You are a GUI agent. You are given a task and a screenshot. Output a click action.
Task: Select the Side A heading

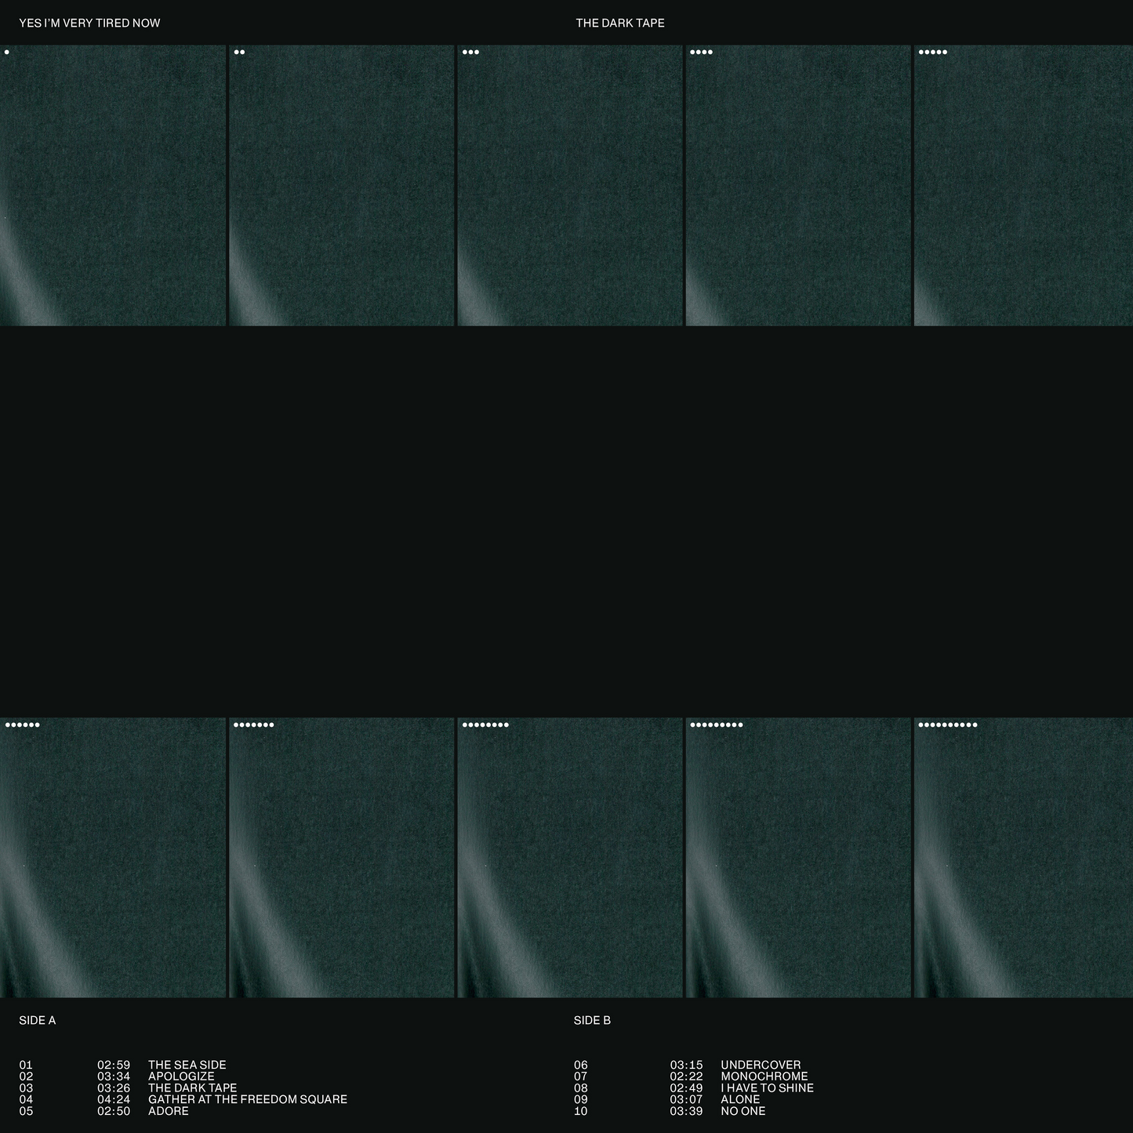pos(38,1021)
